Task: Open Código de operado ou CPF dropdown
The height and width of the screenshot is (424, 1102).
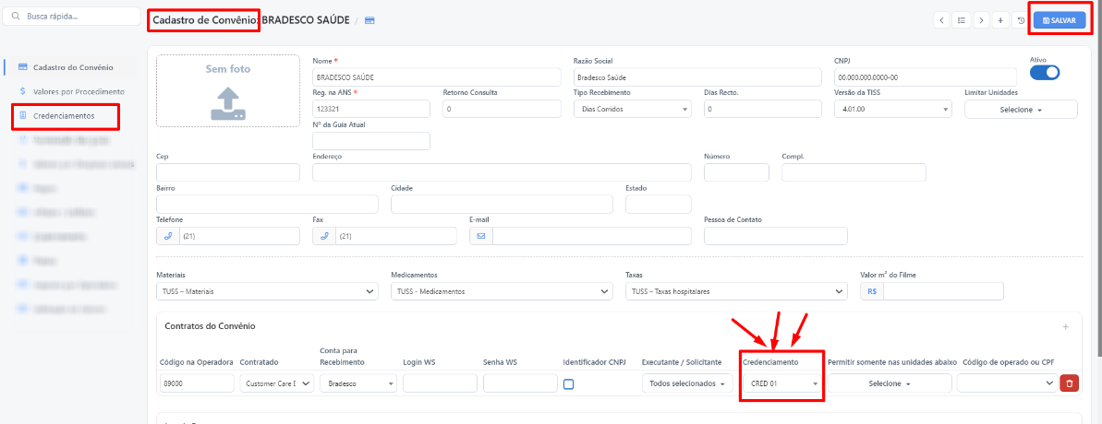Action: click(1007, 383)
